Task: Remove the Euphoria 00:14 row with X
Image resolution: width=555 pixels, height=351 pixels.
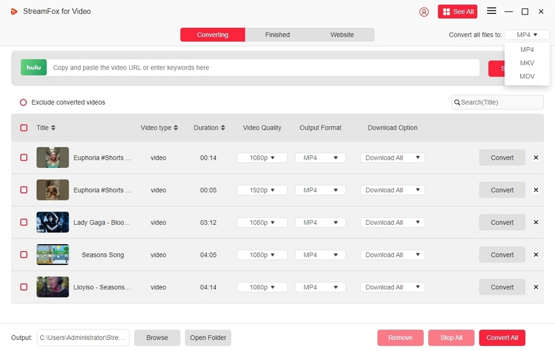Action: click(x=536, y=157)
